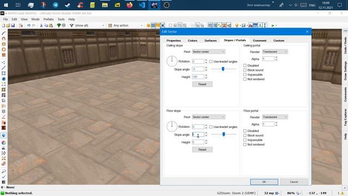Image resolution: width=348 pixels, height=196 pixels.
Task: Click the ceiling slope Height input field
Action: click(x=198, y=77)
